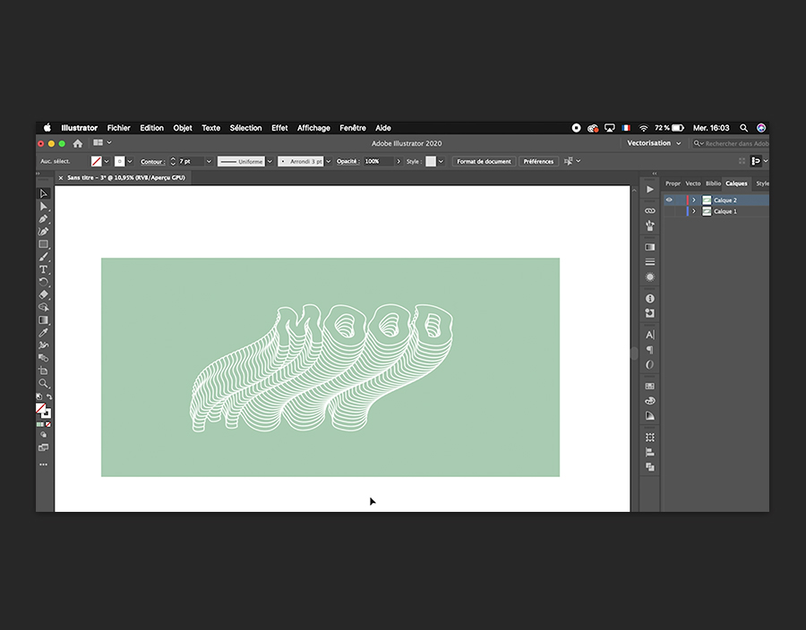Screen dimensions: 806x630
Task: Open the Character panel icon
Action: (x=650, y=335)
